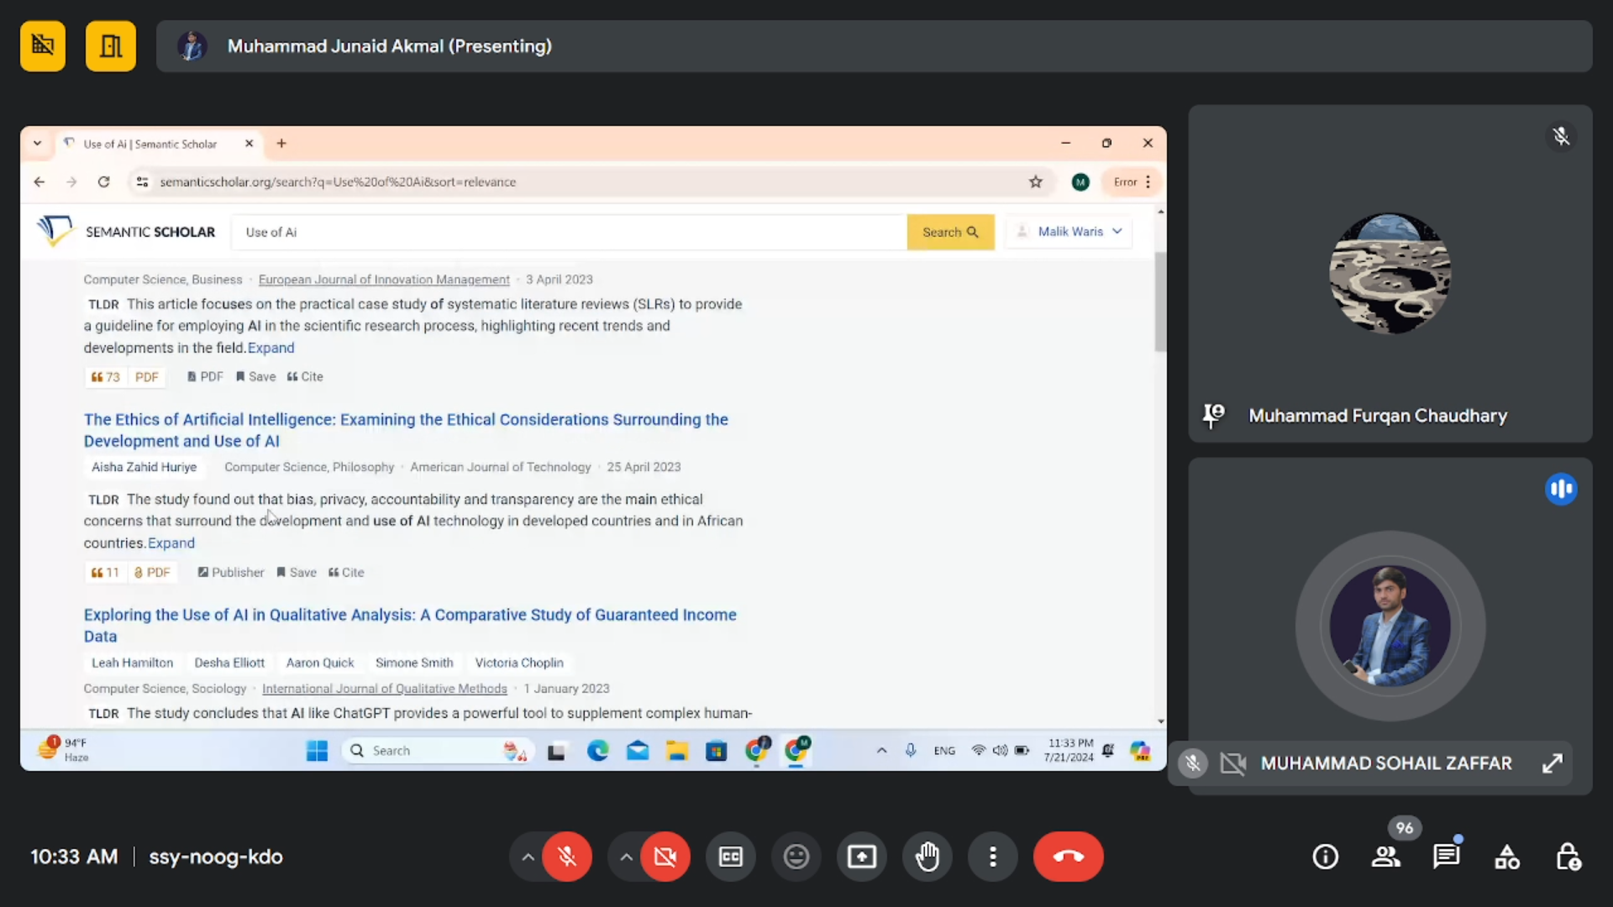This screenshot has width=1613, height=907.
Task: Open the Publisher link for Ethics paper
Action: pyautogui.click(x=231, y=573)
